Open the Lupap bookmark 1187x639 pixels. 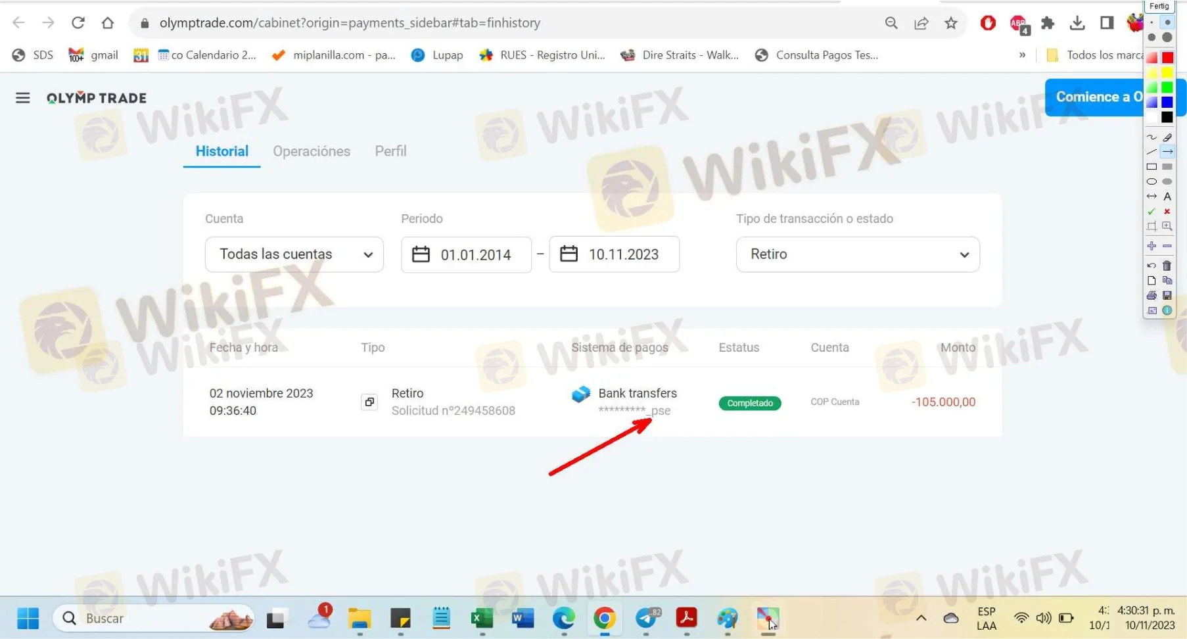click(437, 55)
